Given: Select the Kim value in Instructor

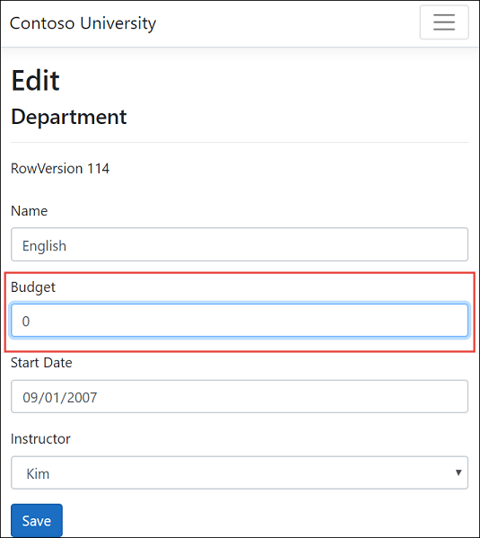Looking at the screenshot, I should click(38, 474).
